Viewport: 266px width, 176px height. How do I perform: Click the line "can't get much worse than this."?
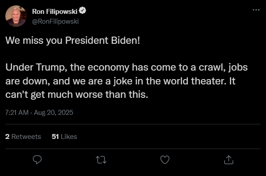tap(77, 95)
